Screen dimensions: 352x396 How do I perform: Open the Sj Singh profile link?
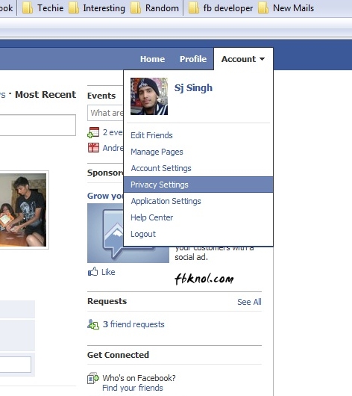193,88
